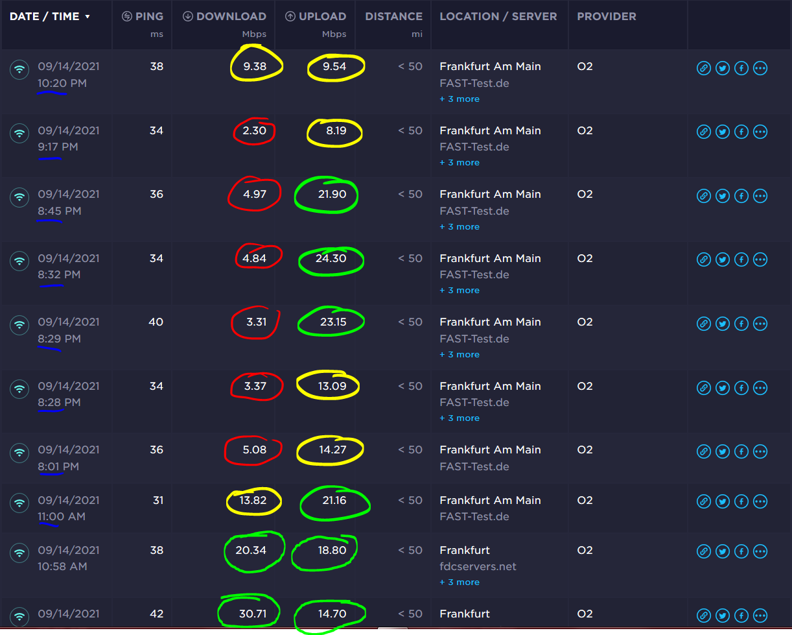
Task: Copy the link for the 8:28 PM result
Action: tap(704, 388)
